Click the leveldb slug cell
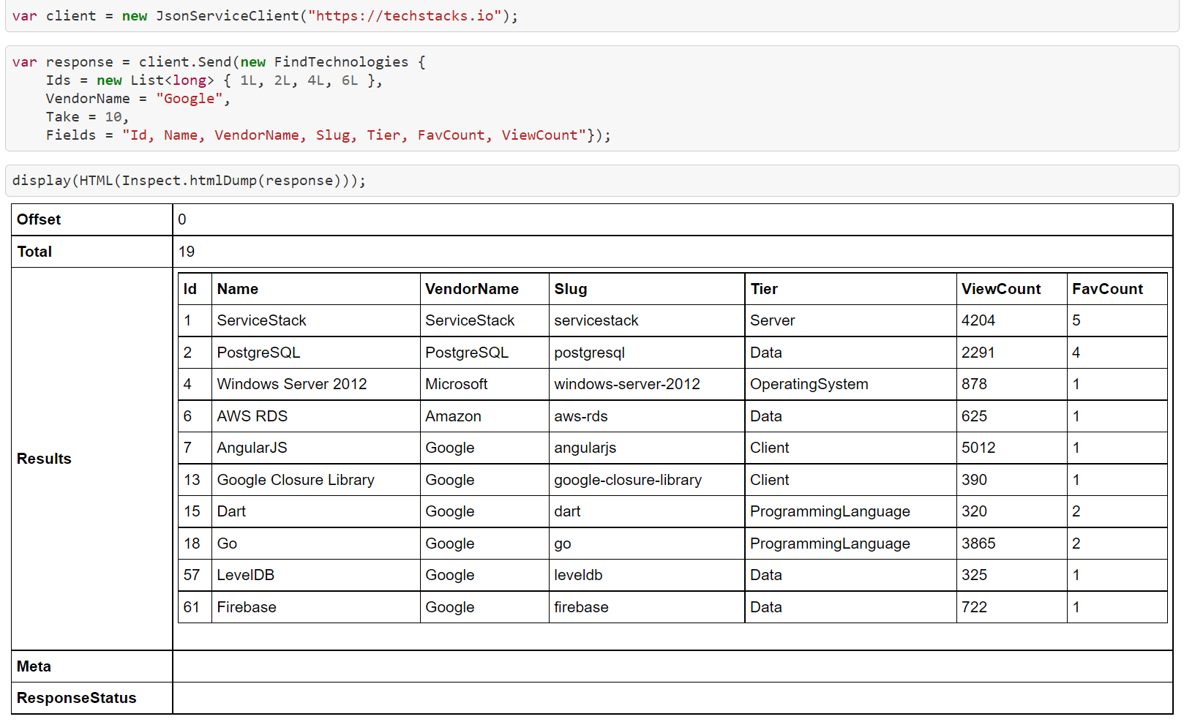This screenshot has height=722, width=1184. coord(647,575)
